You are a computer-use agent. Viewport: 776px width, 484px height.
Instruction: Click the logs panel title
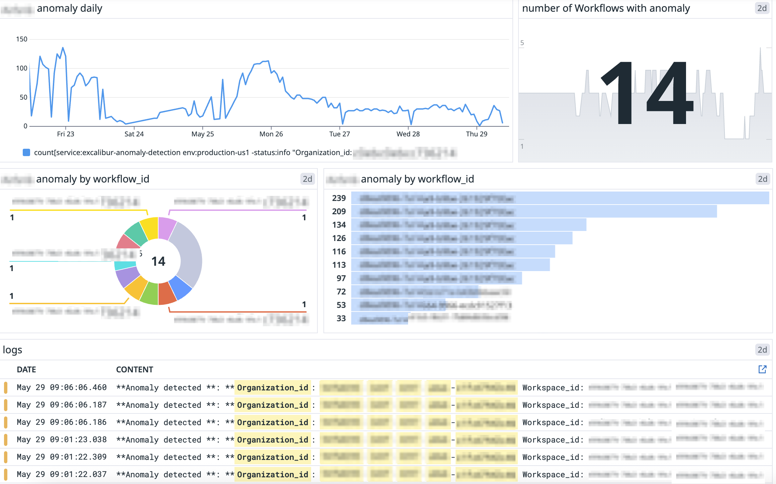pos(12,350)
